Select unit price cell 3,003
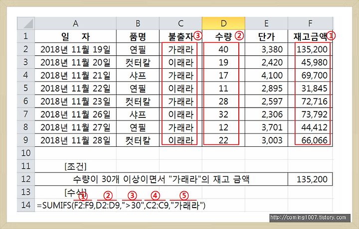 (x=266, y=140)
